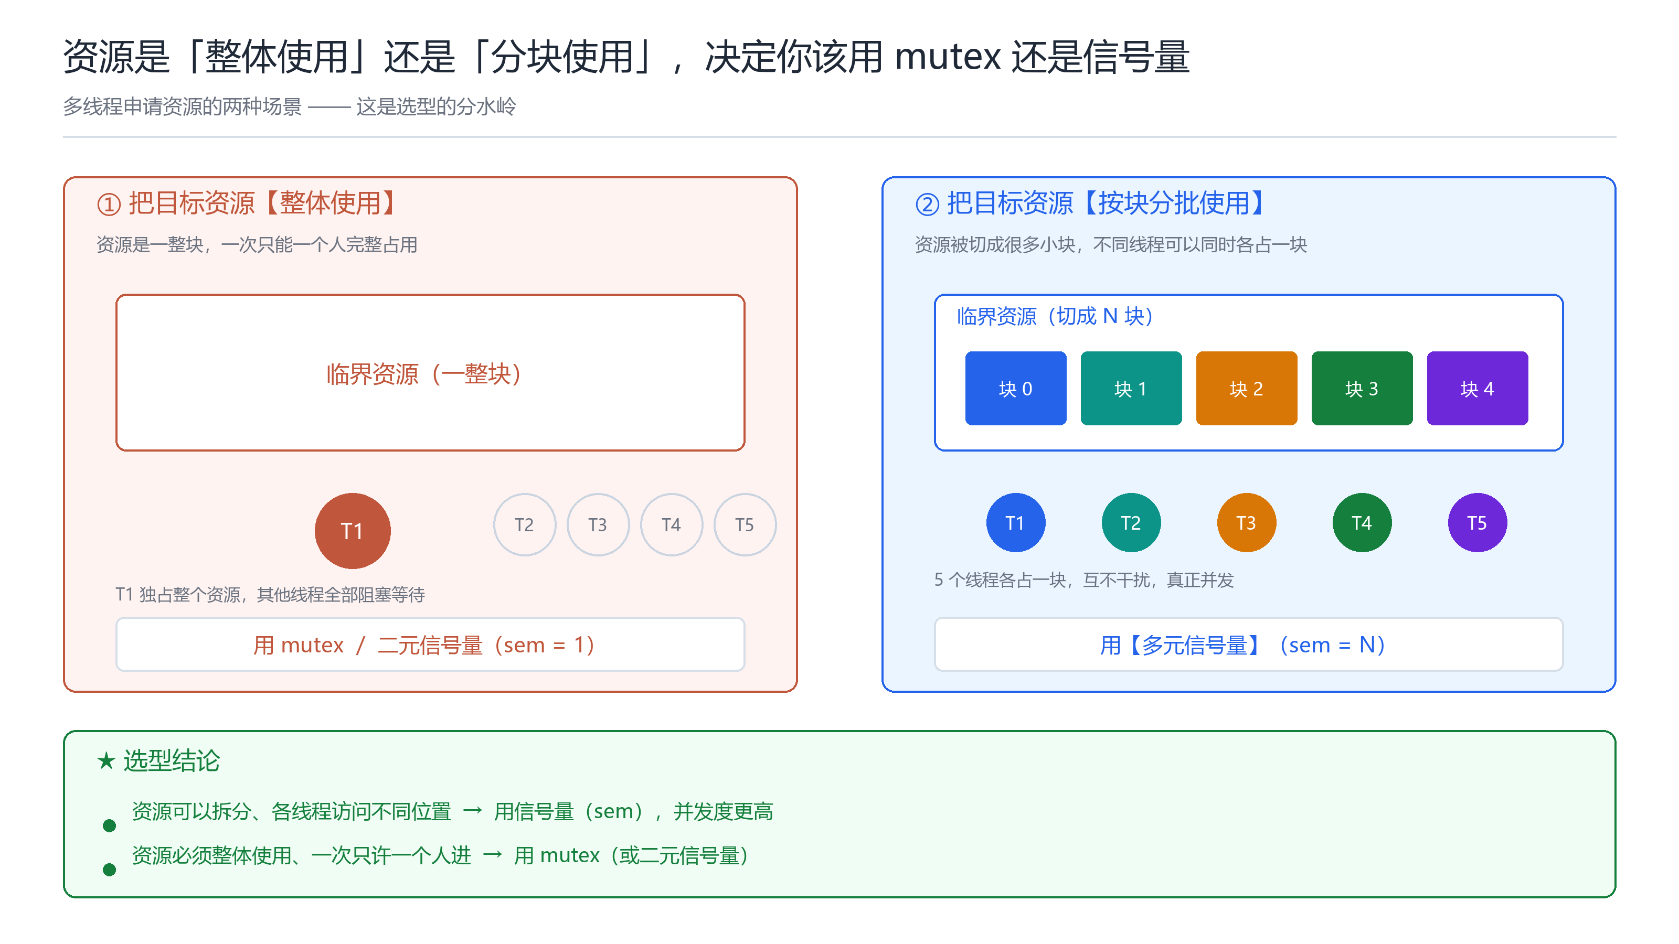Click the blue 块 0 block
The image size is (1679, 944).
[x=1015, y=388]
